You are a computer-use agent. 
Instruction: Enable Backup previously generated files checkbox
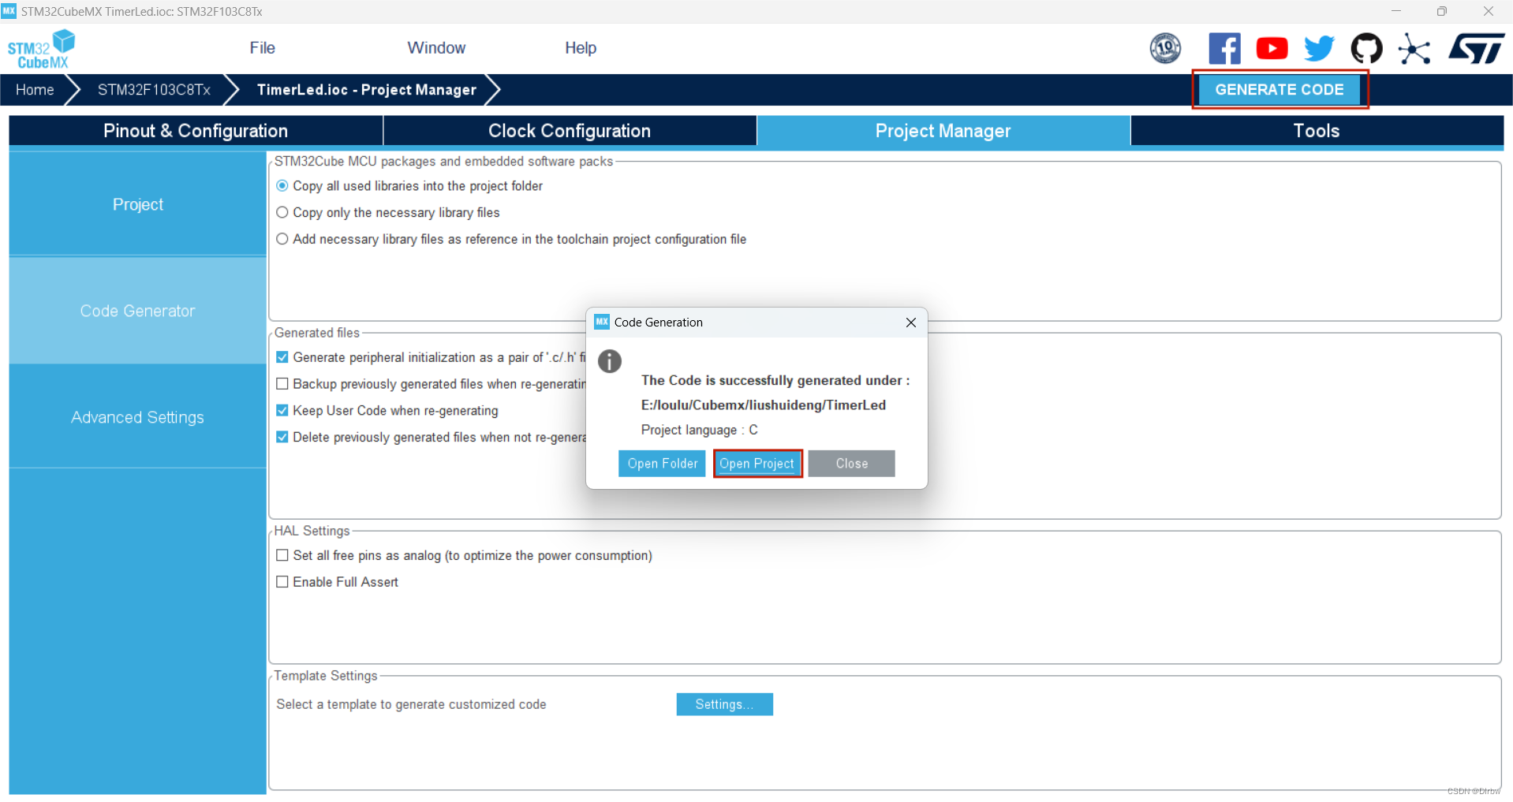(282, 384)
